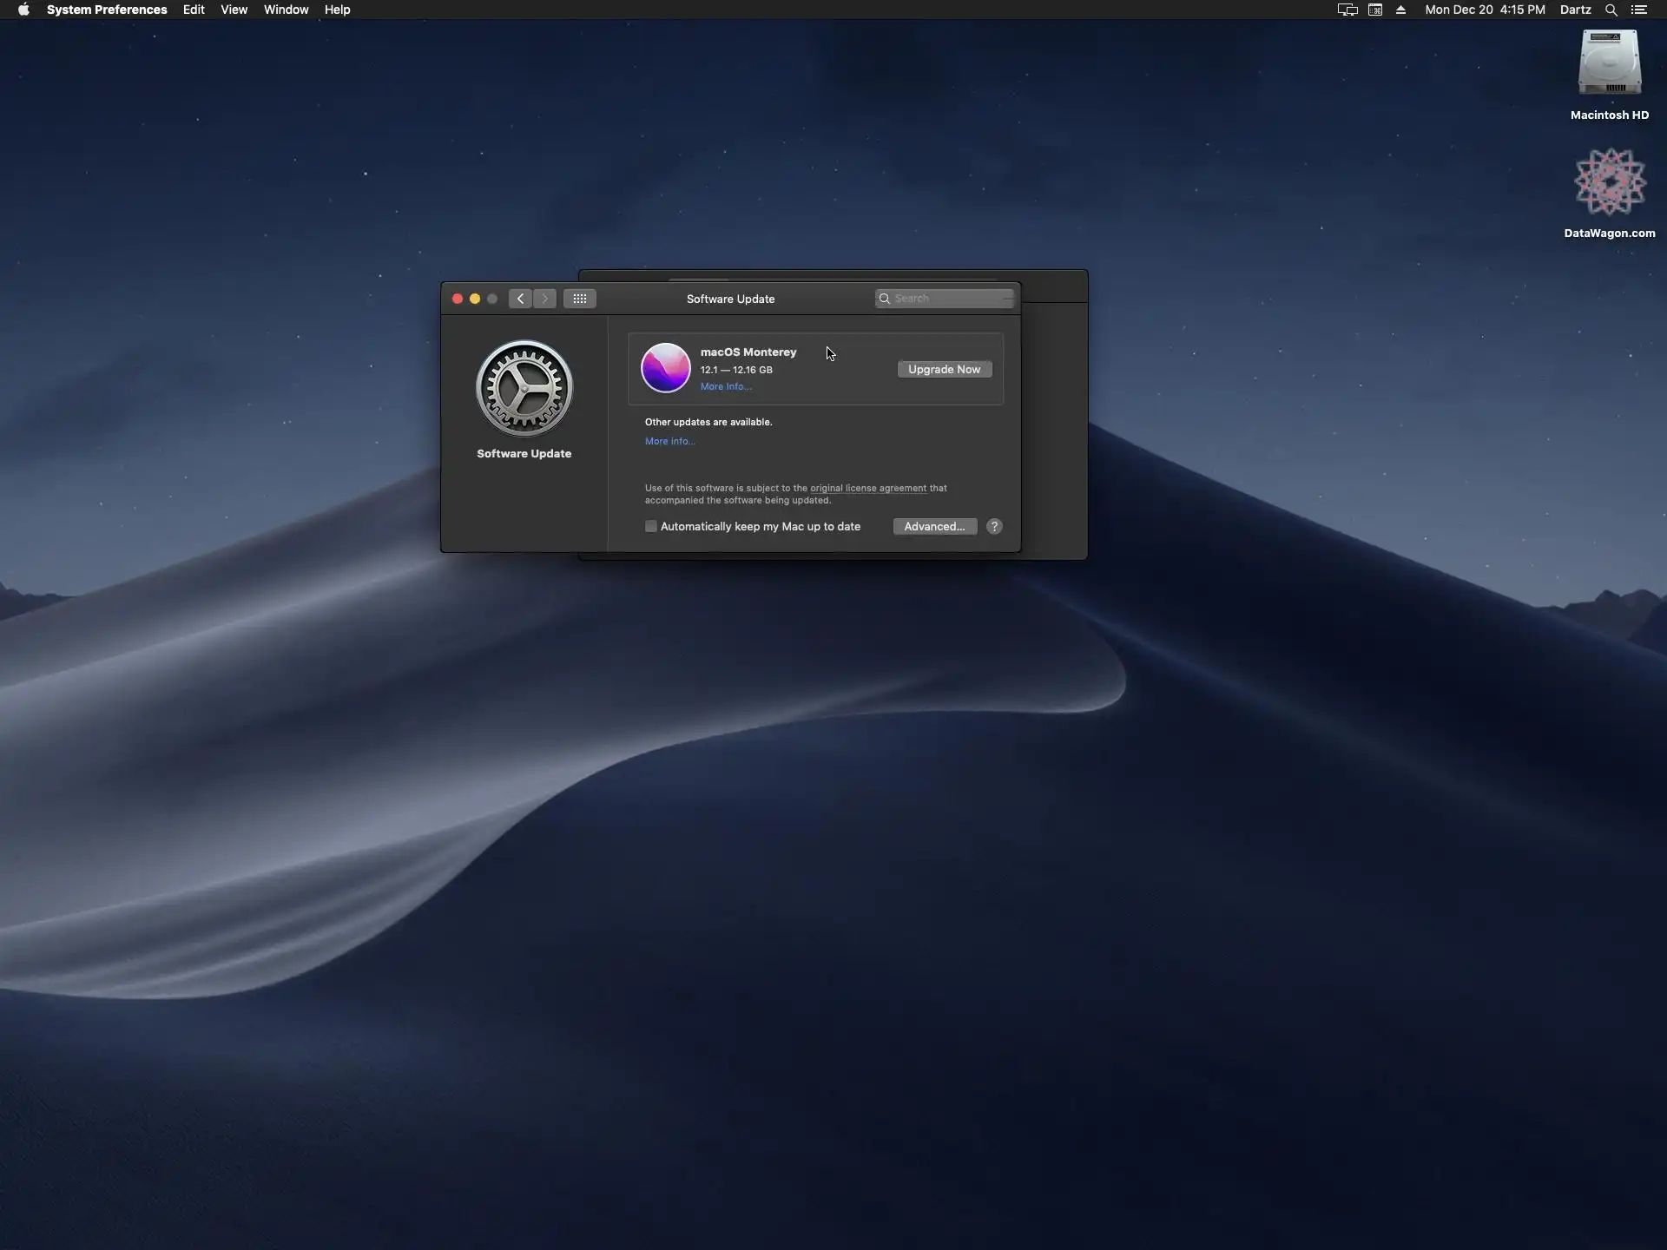This screenshot has height=1250, width=1667.
Task: Open More Info under macOS Monterey
Action: point(726,387)
